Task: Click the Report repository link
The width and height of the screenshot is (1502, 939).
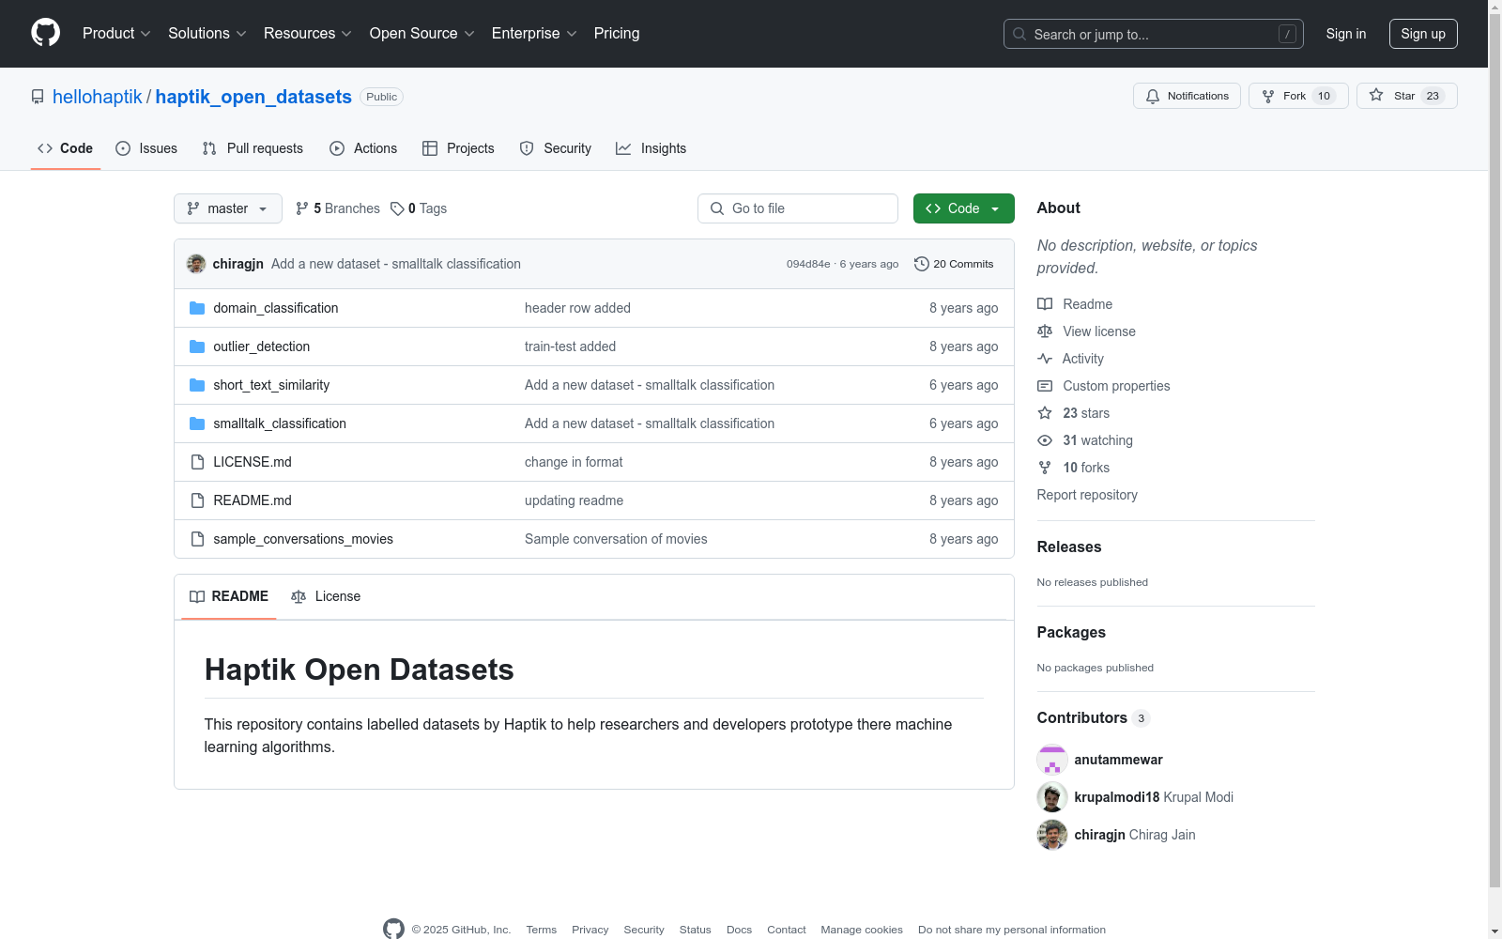Action: [x=1087, y=495]
